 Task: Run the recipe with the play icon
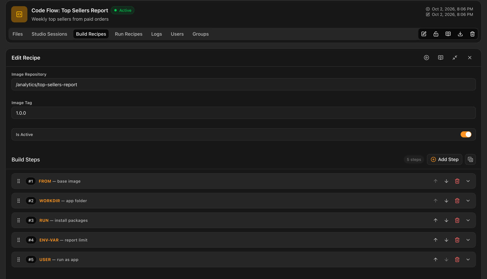pyautogui.click(x=426, y=58)
